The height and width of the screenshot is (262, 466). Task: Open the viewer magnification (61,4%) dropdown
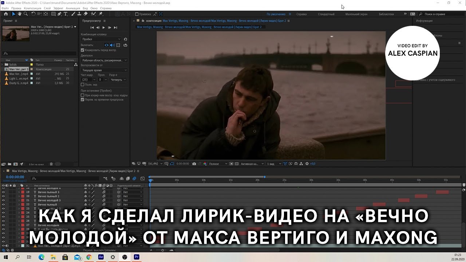(x=155, y=164)
